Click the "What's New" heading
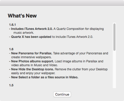Screen dimensions: 124x101 point(22,16)
